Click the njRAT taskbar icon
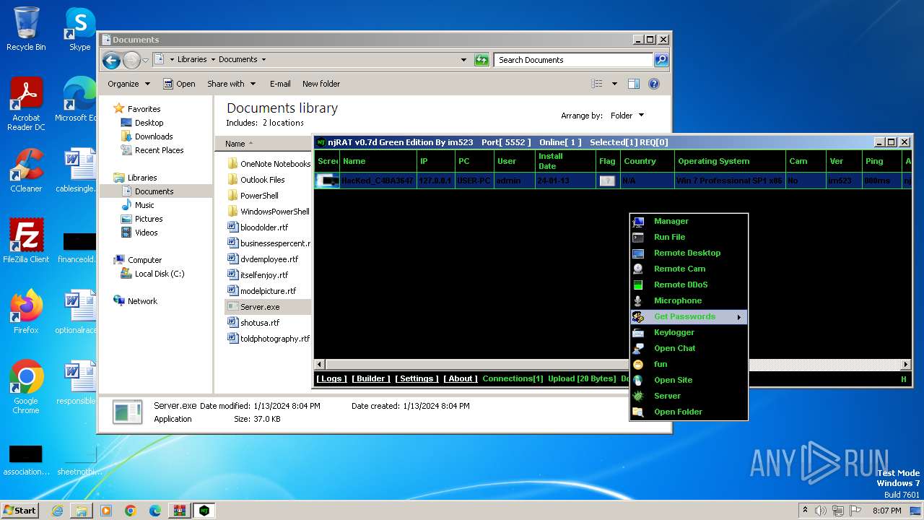Viewport: 924px width, 520px height. point(204,511)
